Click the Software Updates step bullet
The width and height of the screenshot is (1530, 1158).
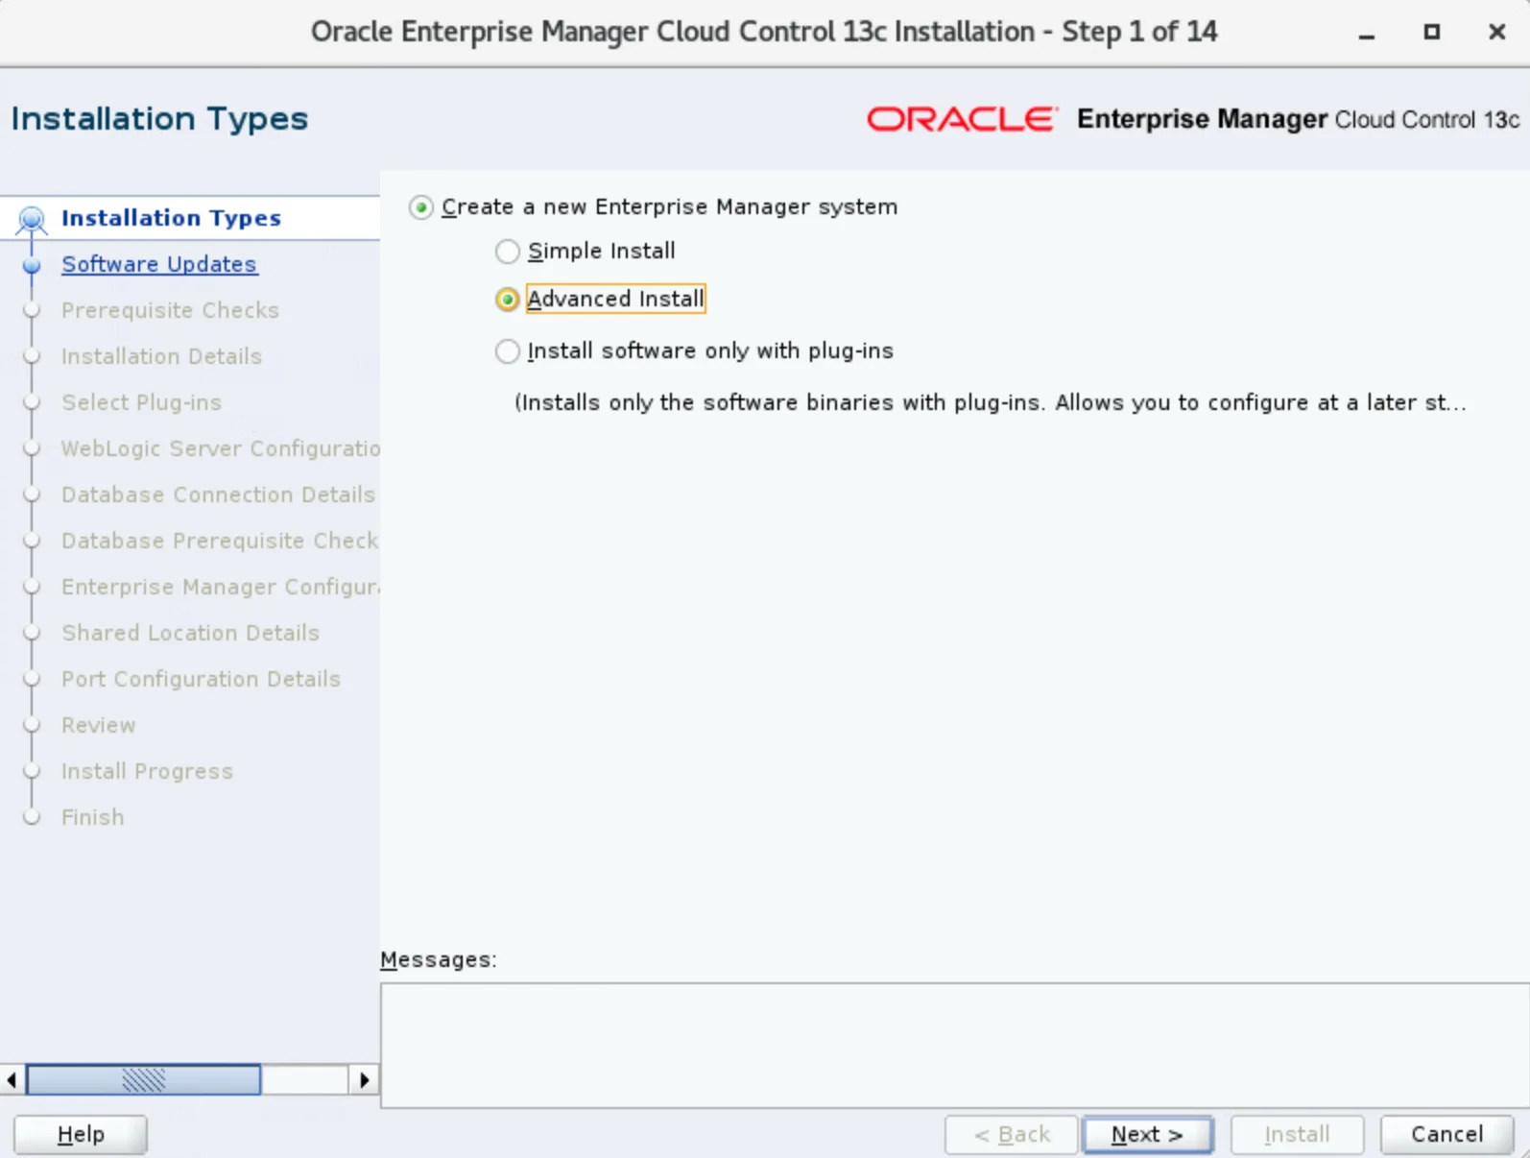coord(32,265)
